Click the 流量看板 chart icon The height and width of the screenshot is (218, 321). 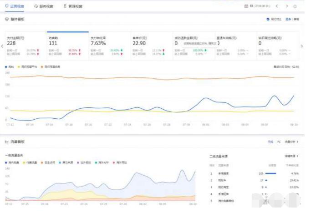pos(7,142)
